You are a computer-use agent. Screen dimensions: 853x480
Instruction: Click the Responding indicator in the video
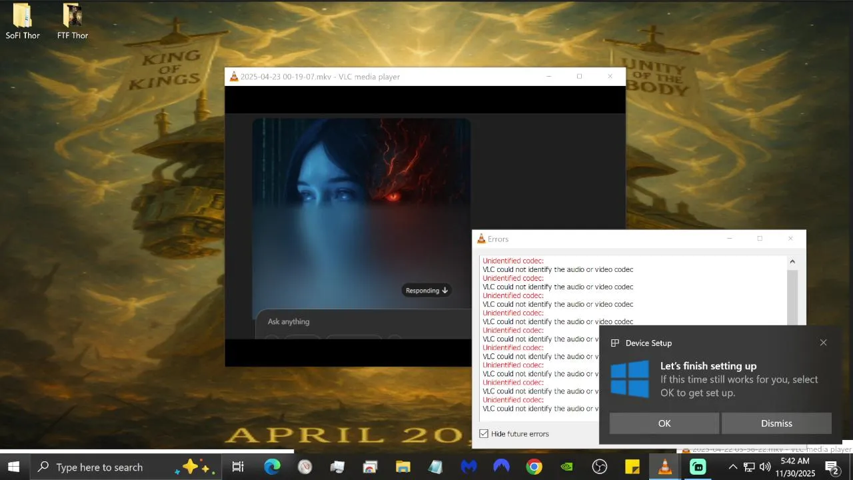[426, 290]
